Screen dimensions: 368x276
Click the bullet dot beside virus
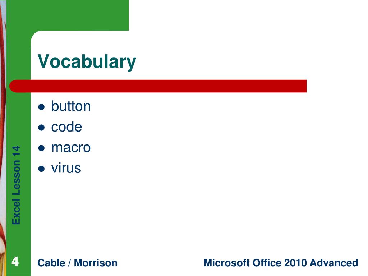41,169
